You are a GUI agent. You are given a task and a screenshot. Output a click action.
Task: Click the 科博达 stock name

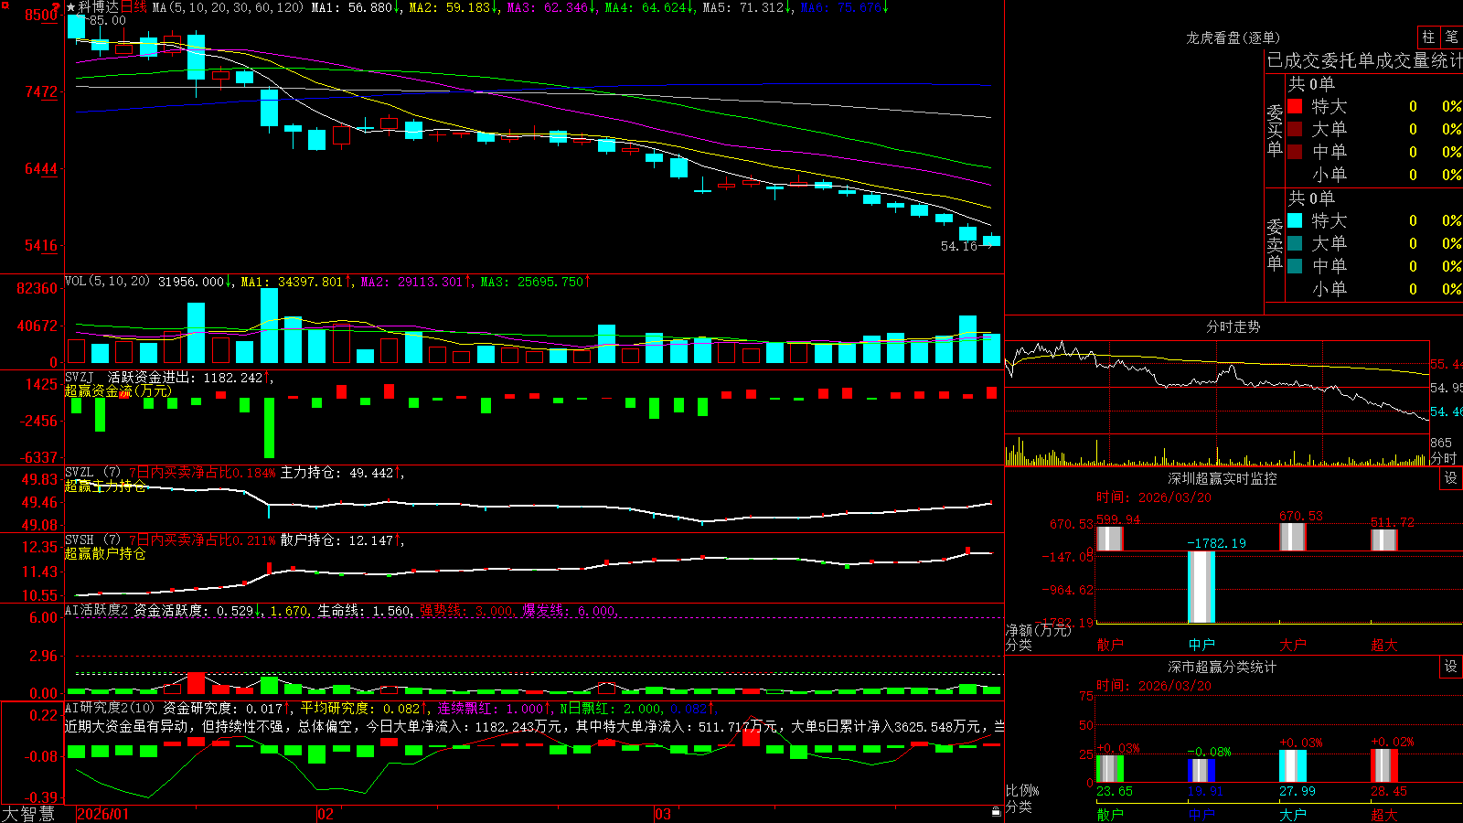point(99,7)
